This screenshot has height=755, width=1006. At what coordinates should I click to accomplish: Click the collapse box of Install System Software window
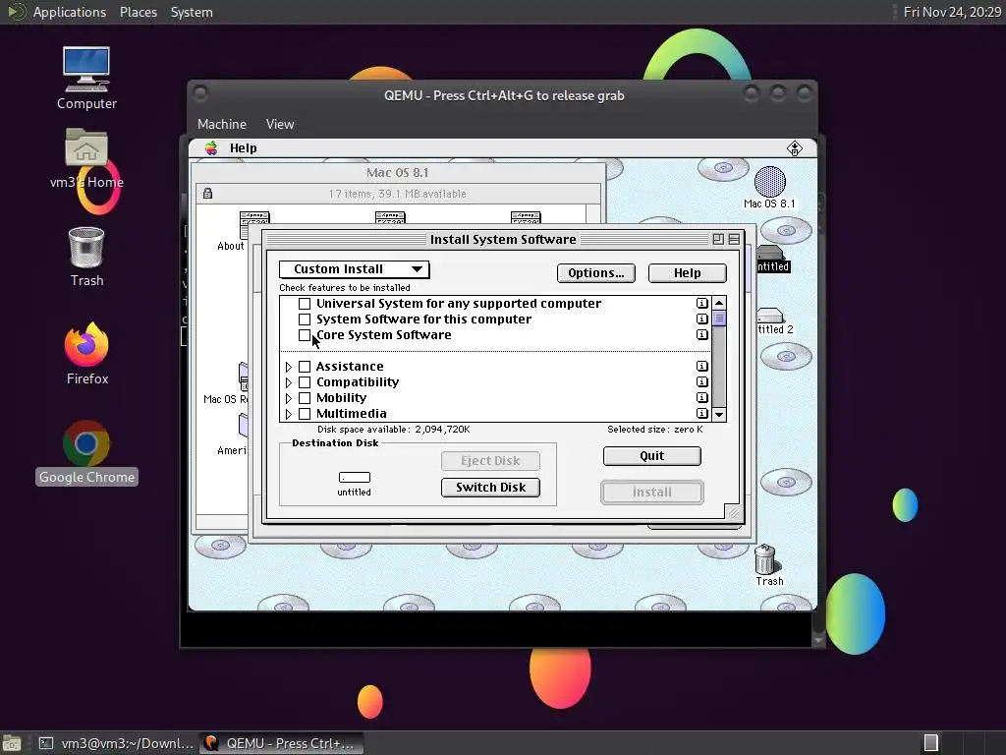click(734, 240)
